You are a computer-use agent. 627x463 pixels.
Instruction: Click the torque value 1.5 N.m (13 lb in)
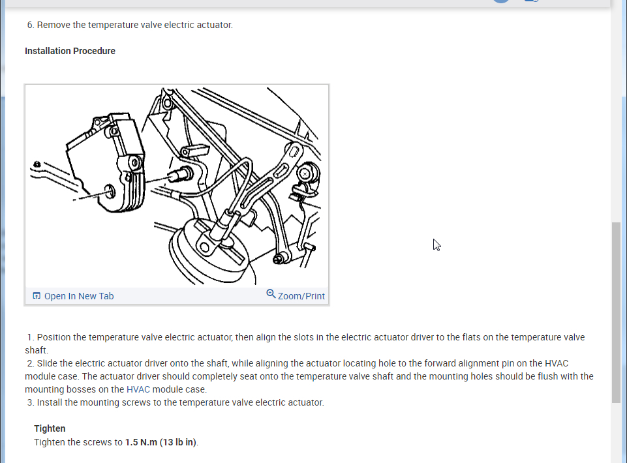tap(161, 442)
